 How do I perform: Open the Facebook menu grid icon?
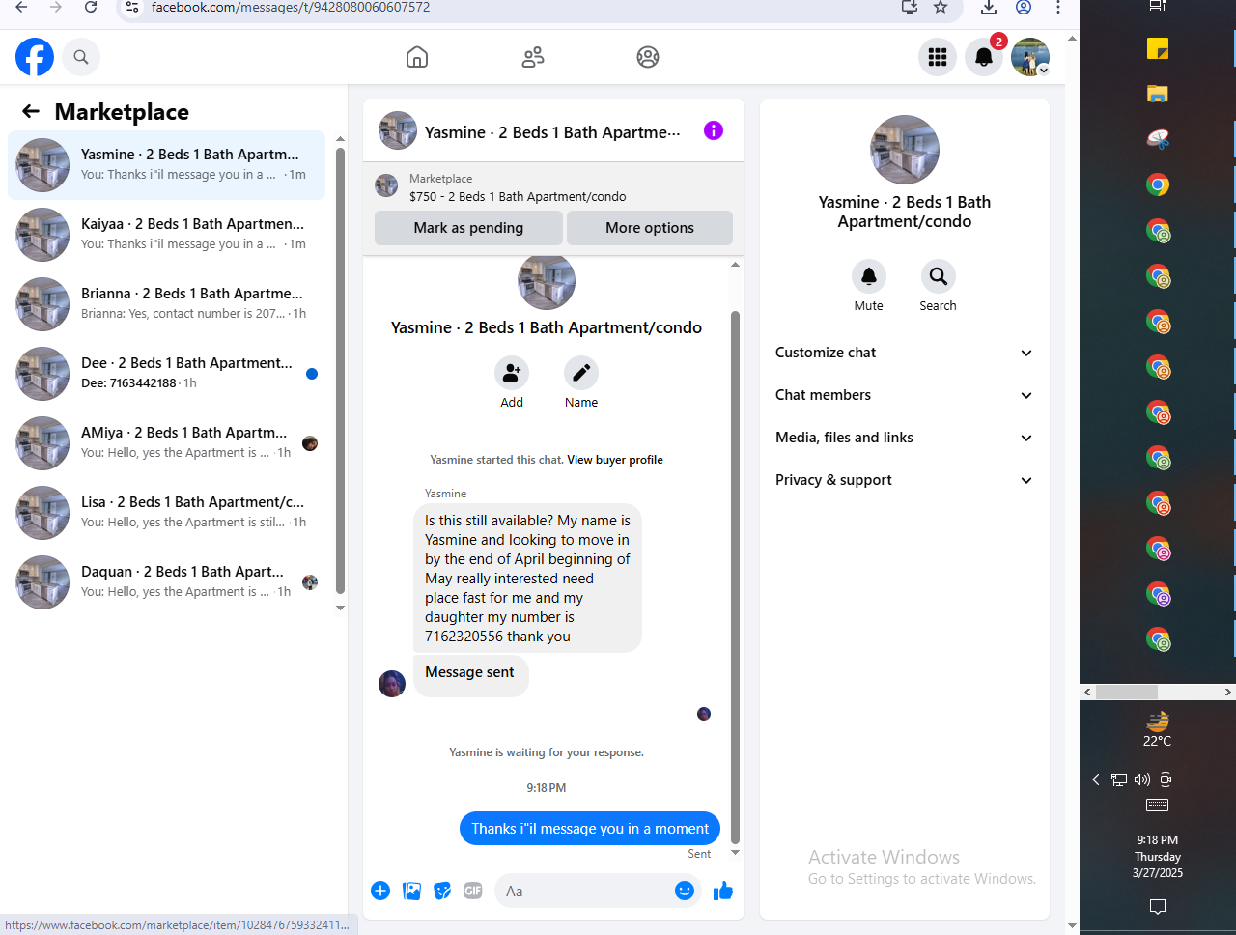coord(938,57)
